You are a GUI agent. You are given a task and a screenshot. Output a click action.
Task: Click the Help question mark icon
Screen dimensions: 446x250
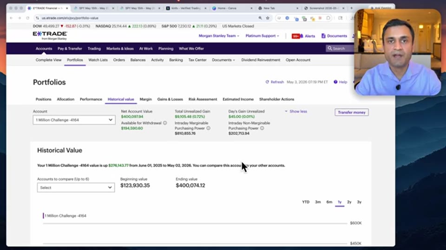[x=335, y=82]
